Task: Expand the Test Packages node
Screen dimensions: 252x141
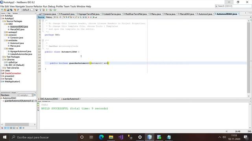Action: point(3,57)
